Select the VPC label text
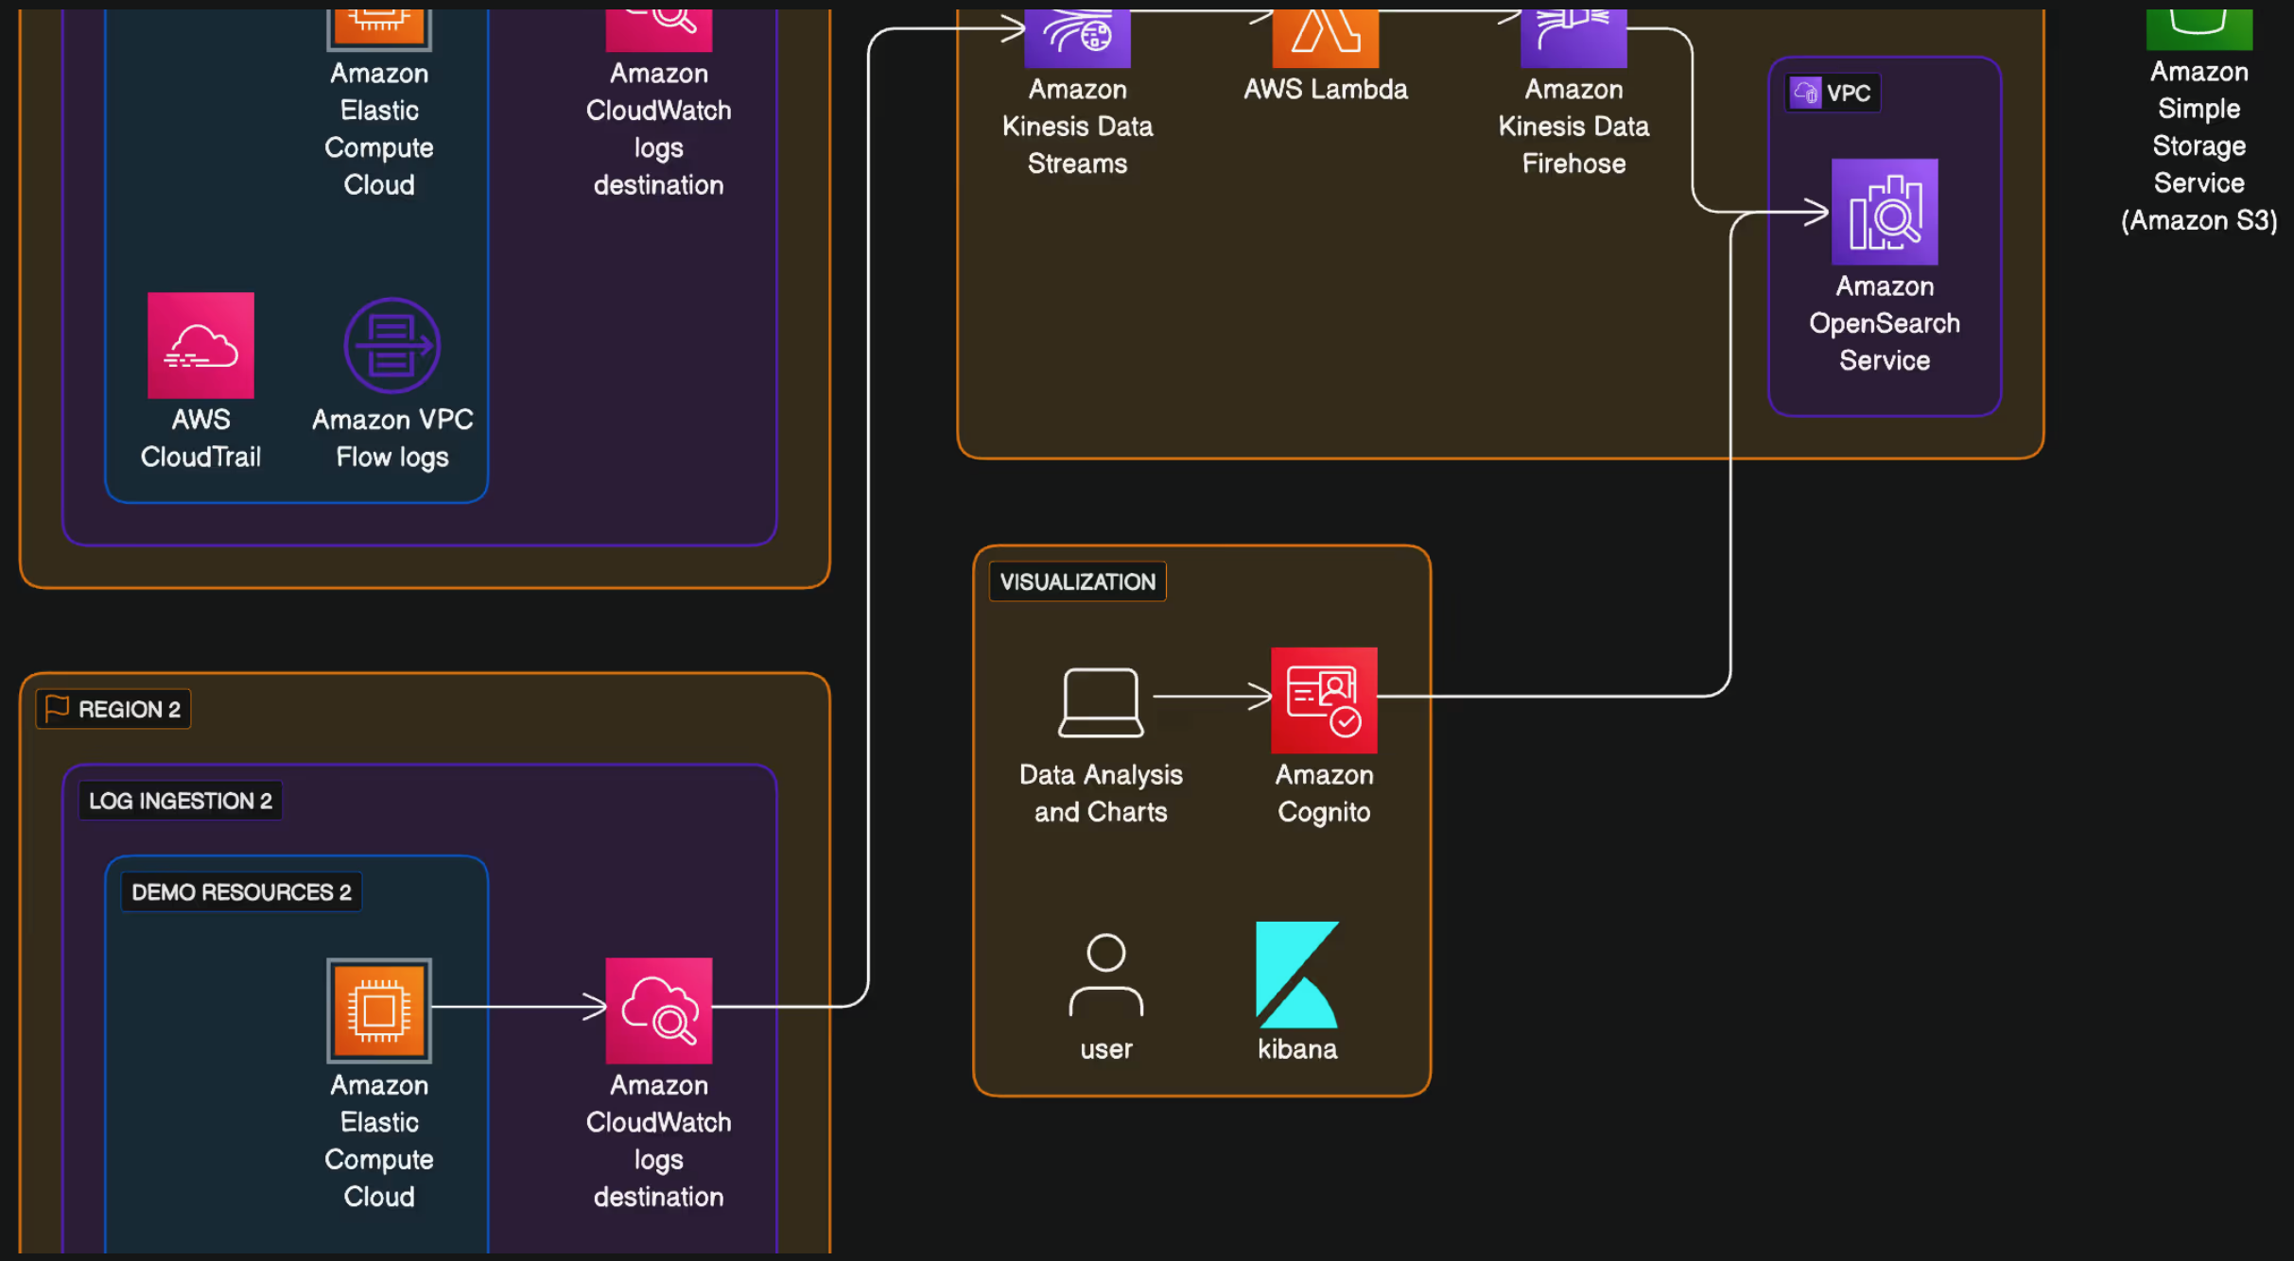This screenshot has height=1261, width=2294. point(1849,93)
